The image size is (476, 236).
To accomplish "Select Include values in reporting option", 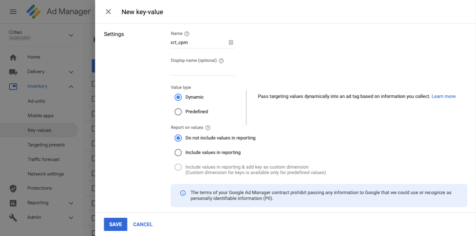I will coord(178,152).
